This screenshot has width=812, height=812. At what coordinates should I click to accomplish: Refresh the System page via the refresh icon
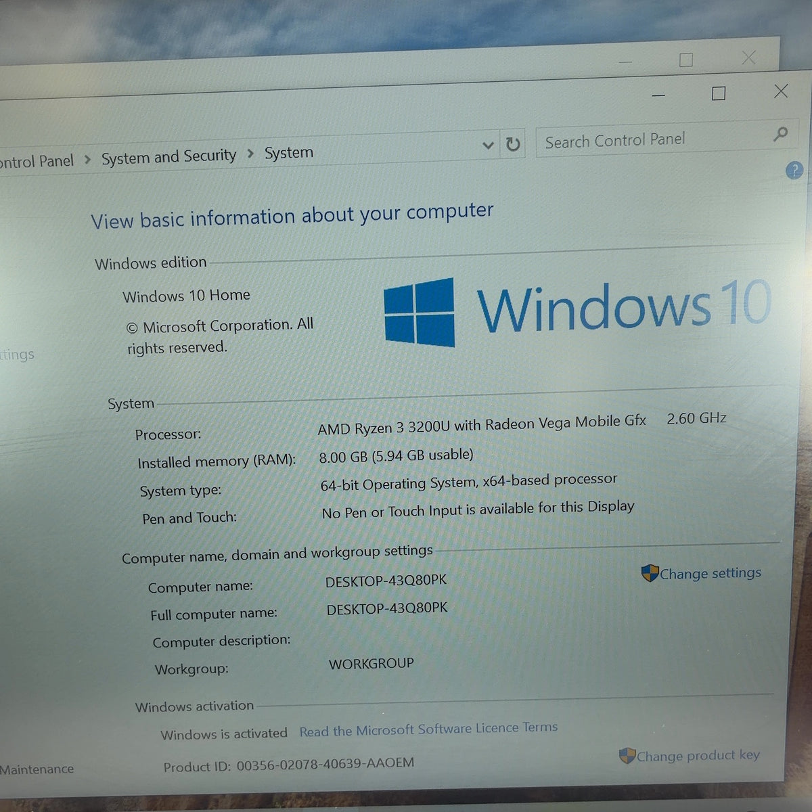[513, 144]
